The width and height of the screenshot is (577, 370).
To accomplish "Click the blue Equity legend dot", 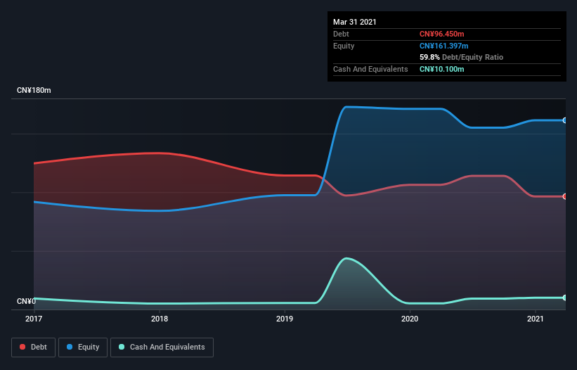I will (70, 347).
